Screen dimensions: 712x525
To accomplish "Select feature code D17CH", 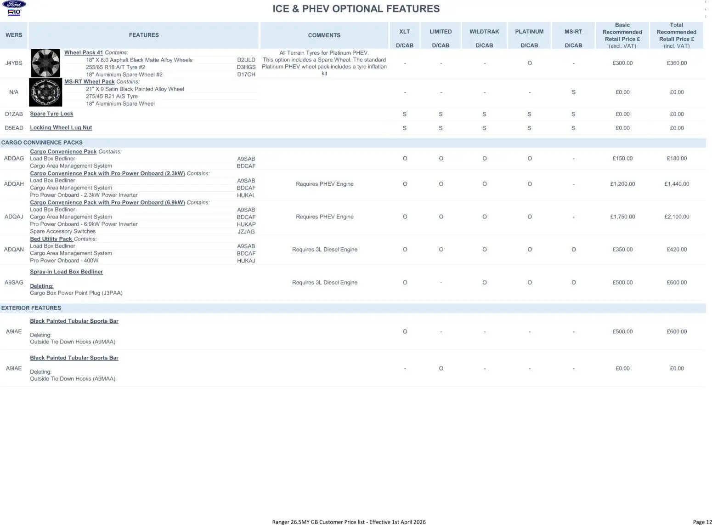I will tap(246, 74).
